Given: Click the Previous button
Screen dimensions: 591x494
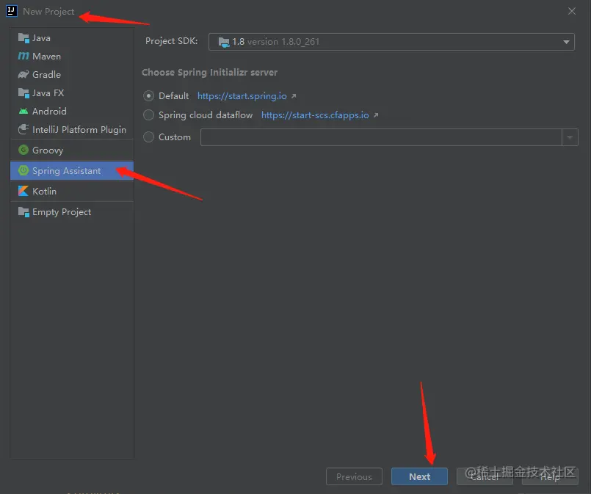Looking at the screenshot, I should tap(354, 476).
